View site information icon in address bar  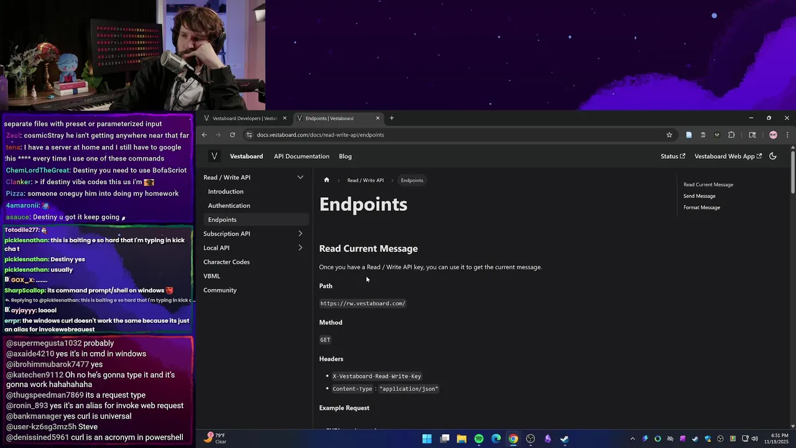click(249, 134)
